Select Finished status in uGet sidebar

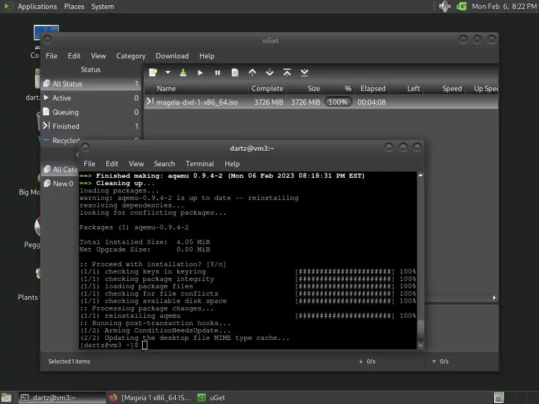(91, 126)
